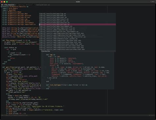Select hotlaps/driver_tournament.ex in file list
The image size is (156, 120).
pos(59,32)
